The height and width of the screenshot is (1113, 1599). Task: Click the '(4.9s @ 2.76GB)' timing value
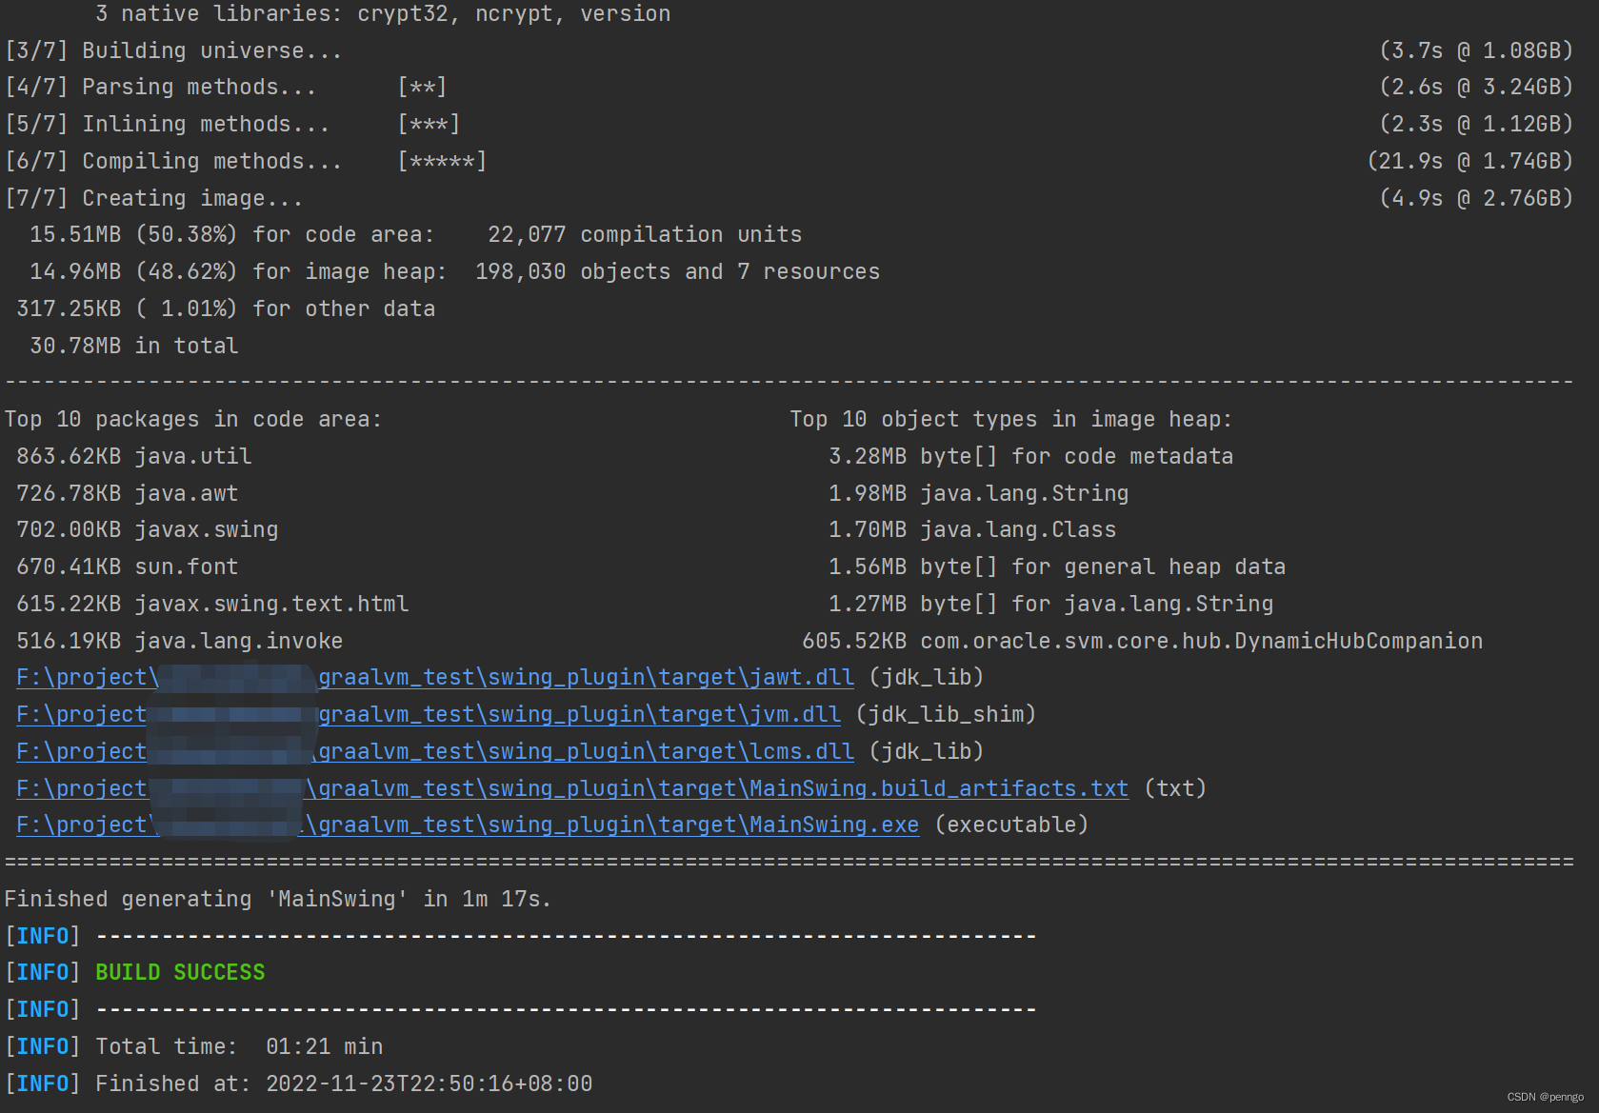1477,198
